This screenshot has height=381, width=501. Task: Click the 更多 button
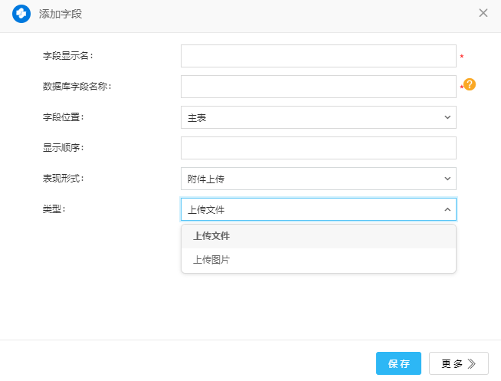point(458,363)
